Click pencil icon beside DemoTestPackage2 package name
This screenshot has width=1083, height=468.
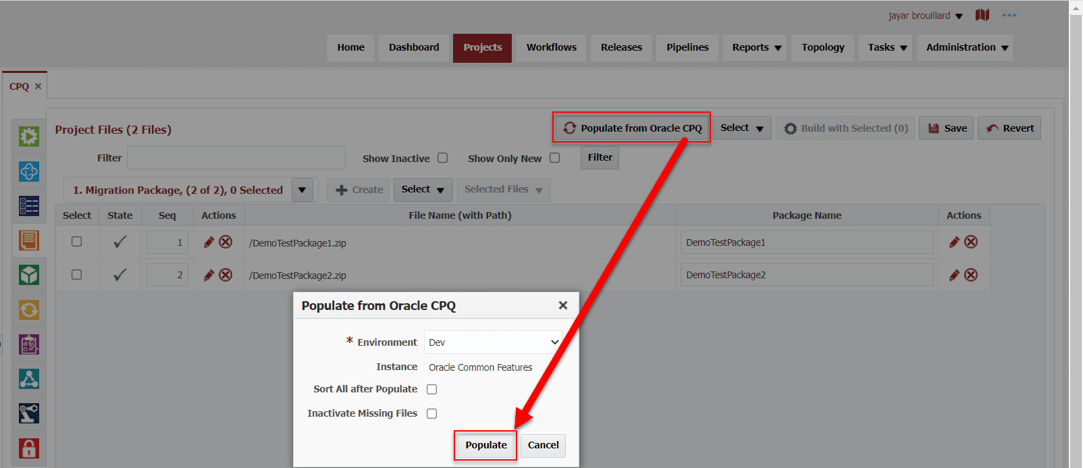tap(955, 275)
